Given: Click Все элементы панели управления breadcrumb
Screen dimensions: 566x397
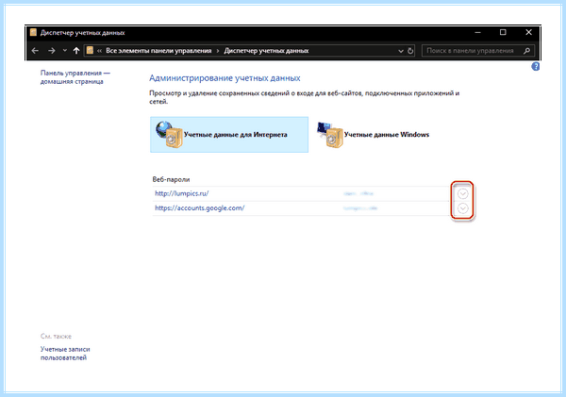Looking at the screenshot, I should click(x=158, y=51).
